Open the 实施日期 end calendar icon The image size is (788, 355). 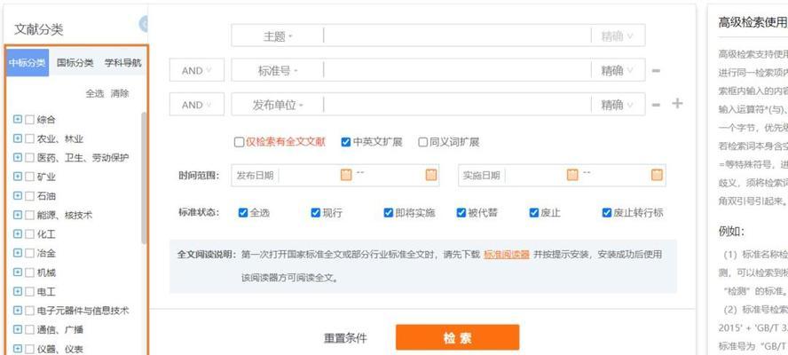coord(657,175)
